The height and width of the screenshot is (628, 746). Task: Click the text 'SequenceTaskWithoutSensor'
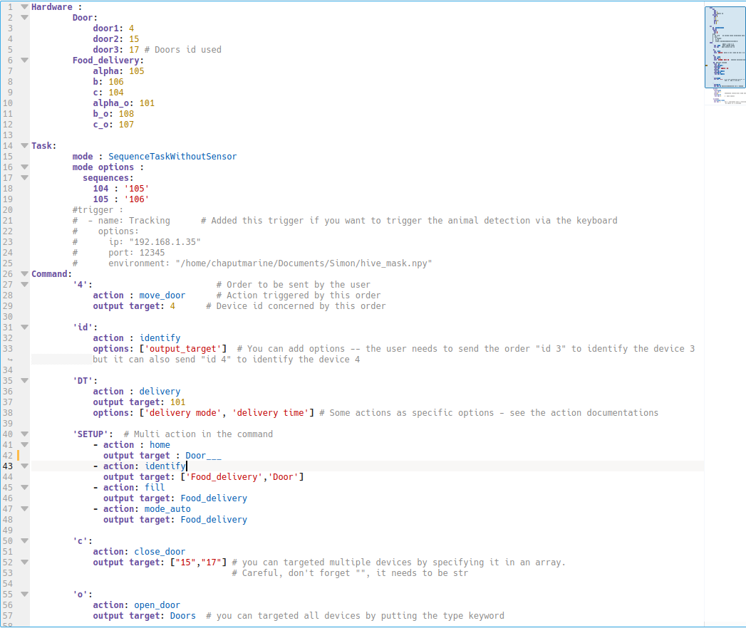(172, 157)
